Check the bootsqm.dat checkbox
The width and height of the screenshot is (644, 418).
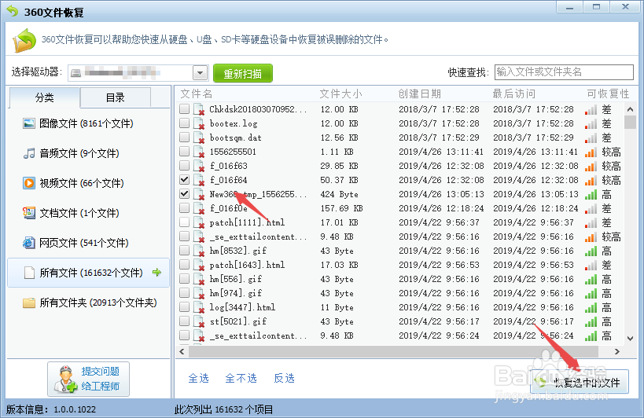pos(185,137)
